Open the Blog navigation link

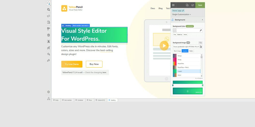pyautogui.click(x=160, y=8)
